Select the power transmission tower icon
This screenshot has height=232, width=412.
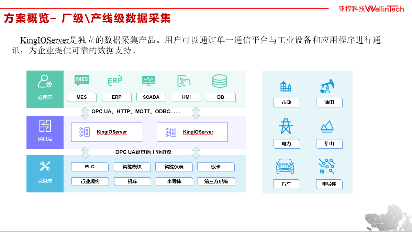(286, 126)
